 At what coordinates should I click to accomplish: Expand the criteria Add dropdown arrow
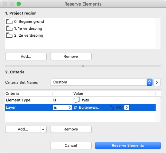point(43,129)
